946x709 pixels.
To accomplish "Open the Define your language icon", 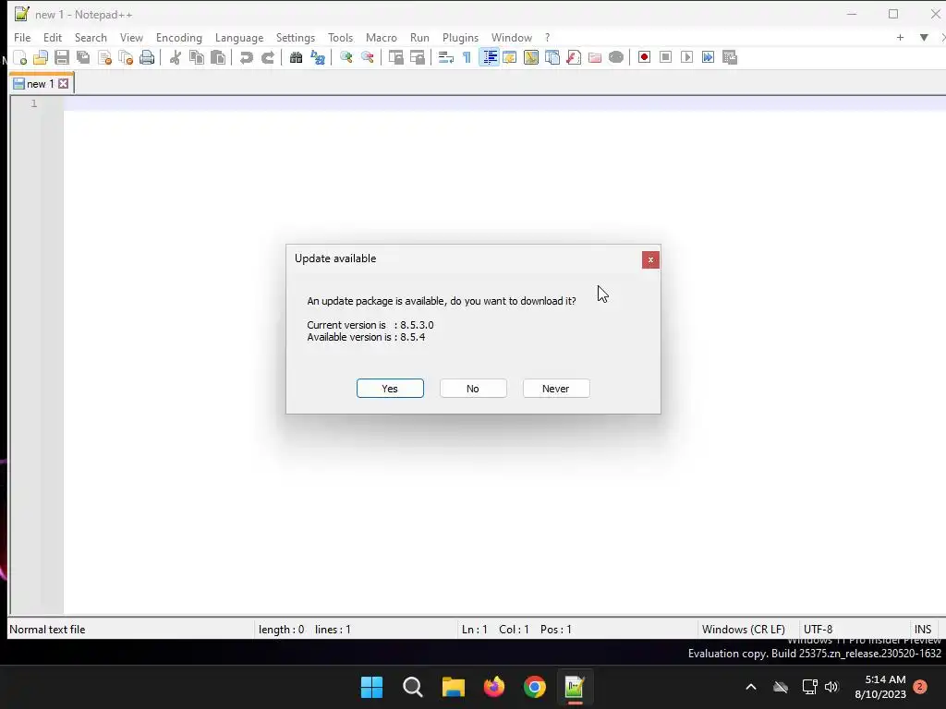I will tap(510, 57).
